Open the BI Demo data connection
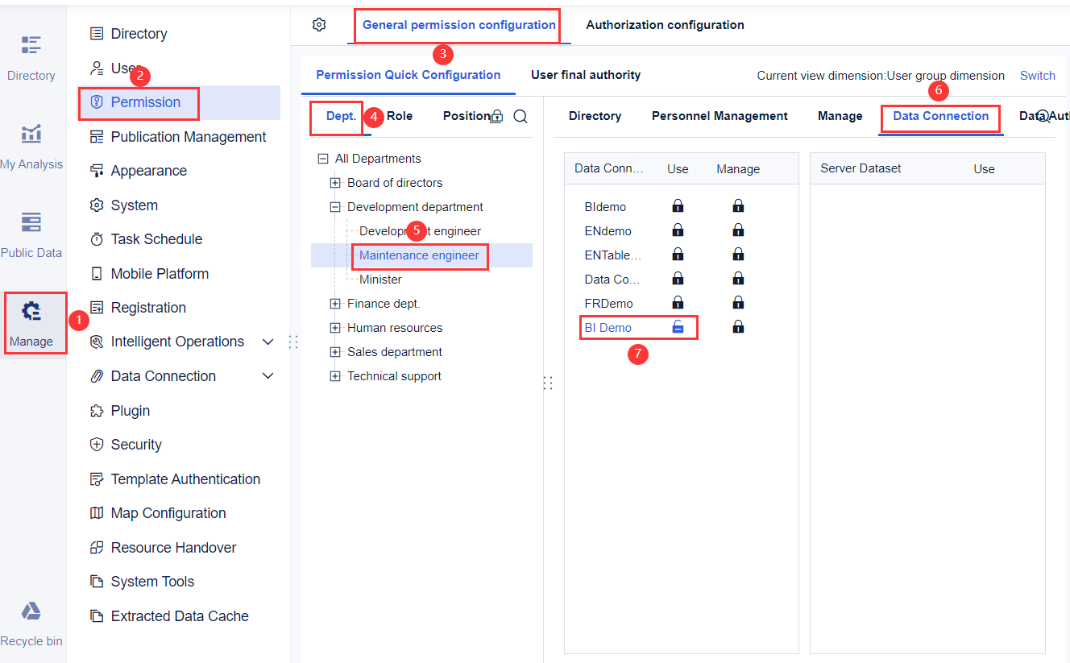This screenshot has width=1070, height=663. pyautogui.click(x=608, y=327)
